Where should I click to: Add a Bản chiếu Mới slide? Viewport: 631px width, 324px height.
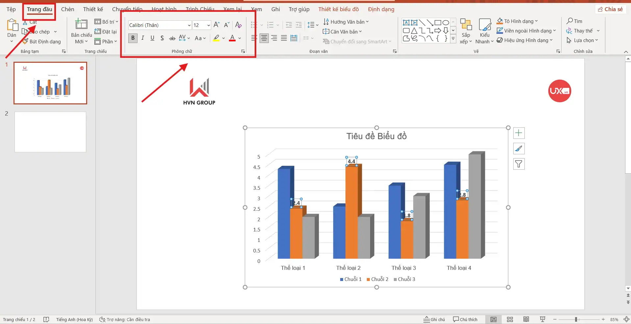81,31
